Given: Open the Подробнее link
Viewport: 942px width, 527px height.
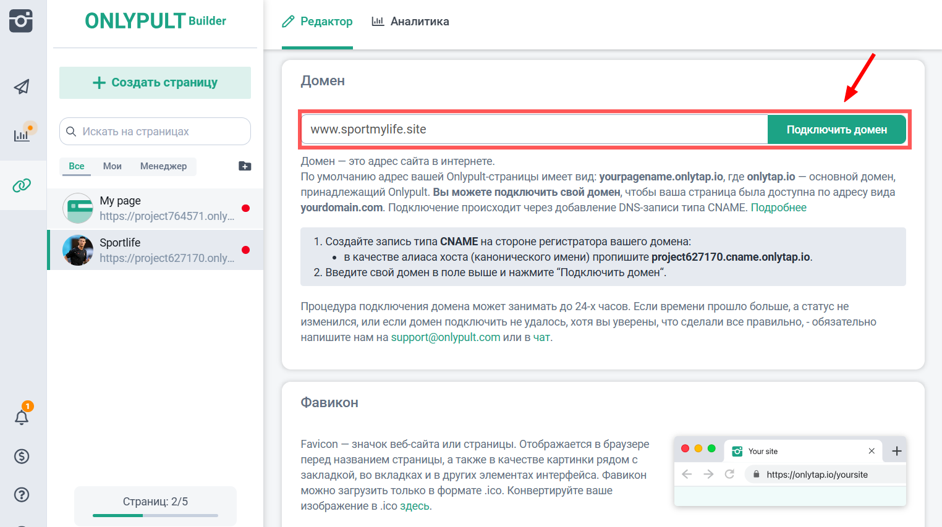Looking at the screenshot, I should [x=778, y=208].
